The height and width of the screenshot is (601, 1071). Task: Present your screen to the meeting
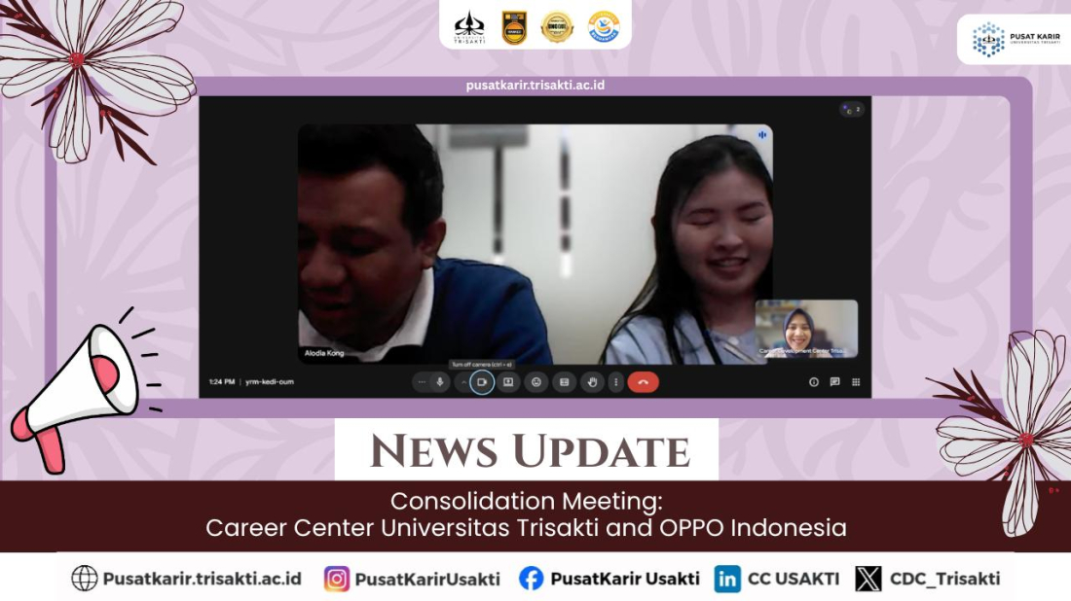(506, 383)
